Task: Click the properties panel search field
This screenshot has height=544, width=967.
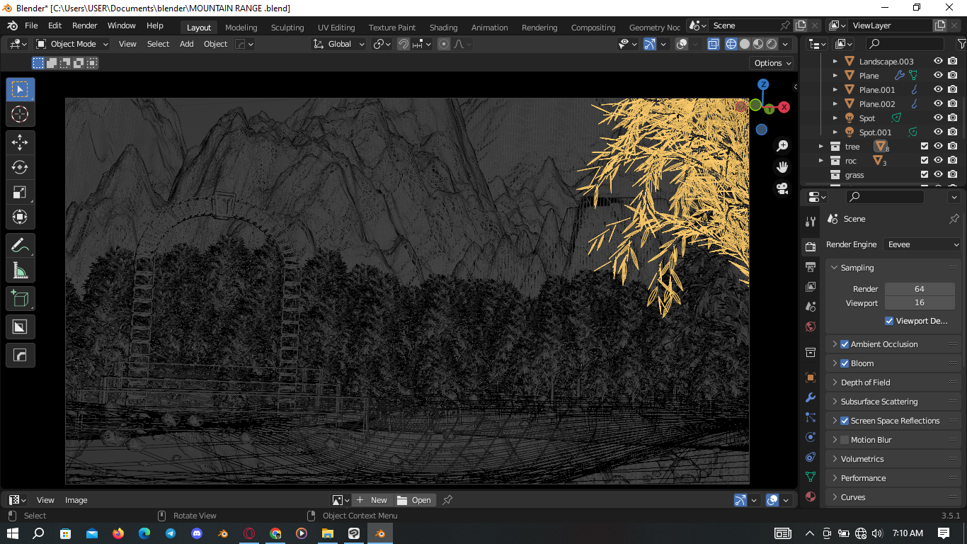Action: click(885, 196)
